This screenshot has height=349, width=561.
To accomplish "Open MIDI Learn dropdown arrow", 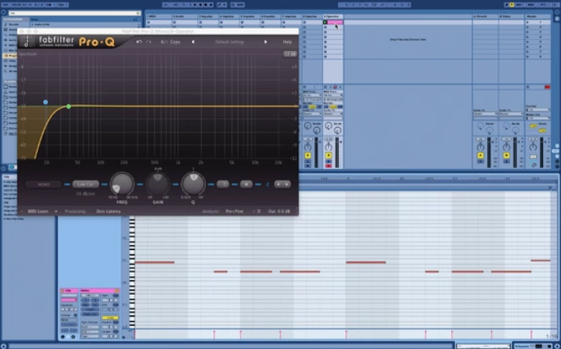I will coord(56,211).
